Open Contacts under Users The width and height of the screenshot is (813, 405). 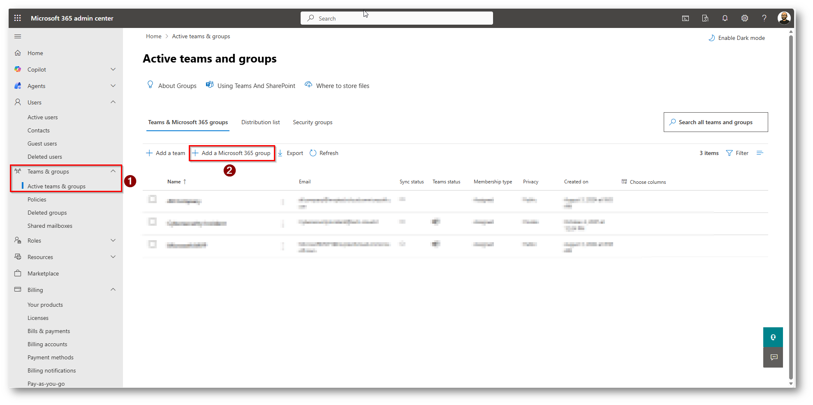(39, 130)
